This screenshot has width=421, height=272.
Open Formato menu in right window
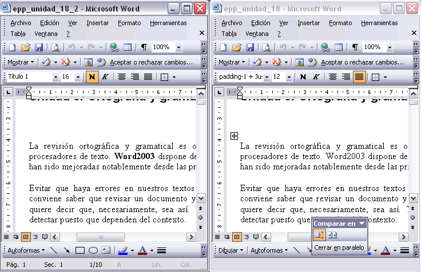point(340,23)
